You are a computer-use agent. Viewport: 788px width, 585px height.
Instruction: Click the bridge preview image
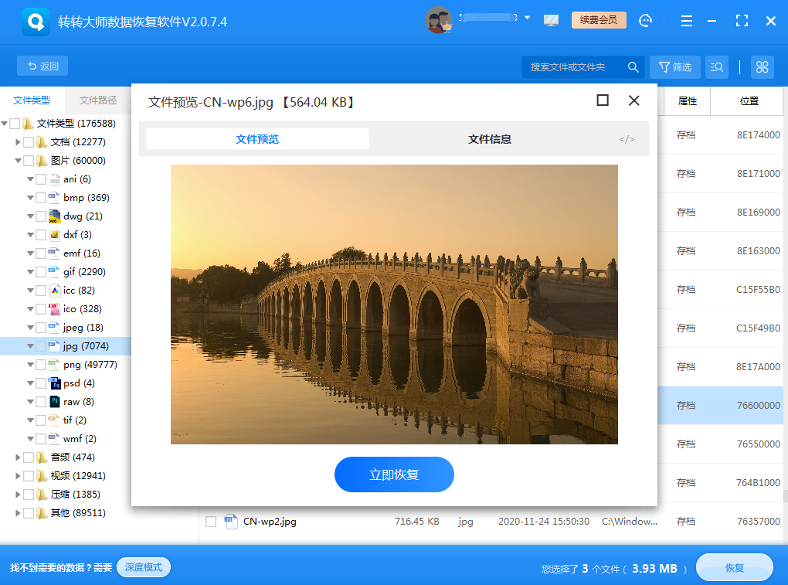(394, 304)
